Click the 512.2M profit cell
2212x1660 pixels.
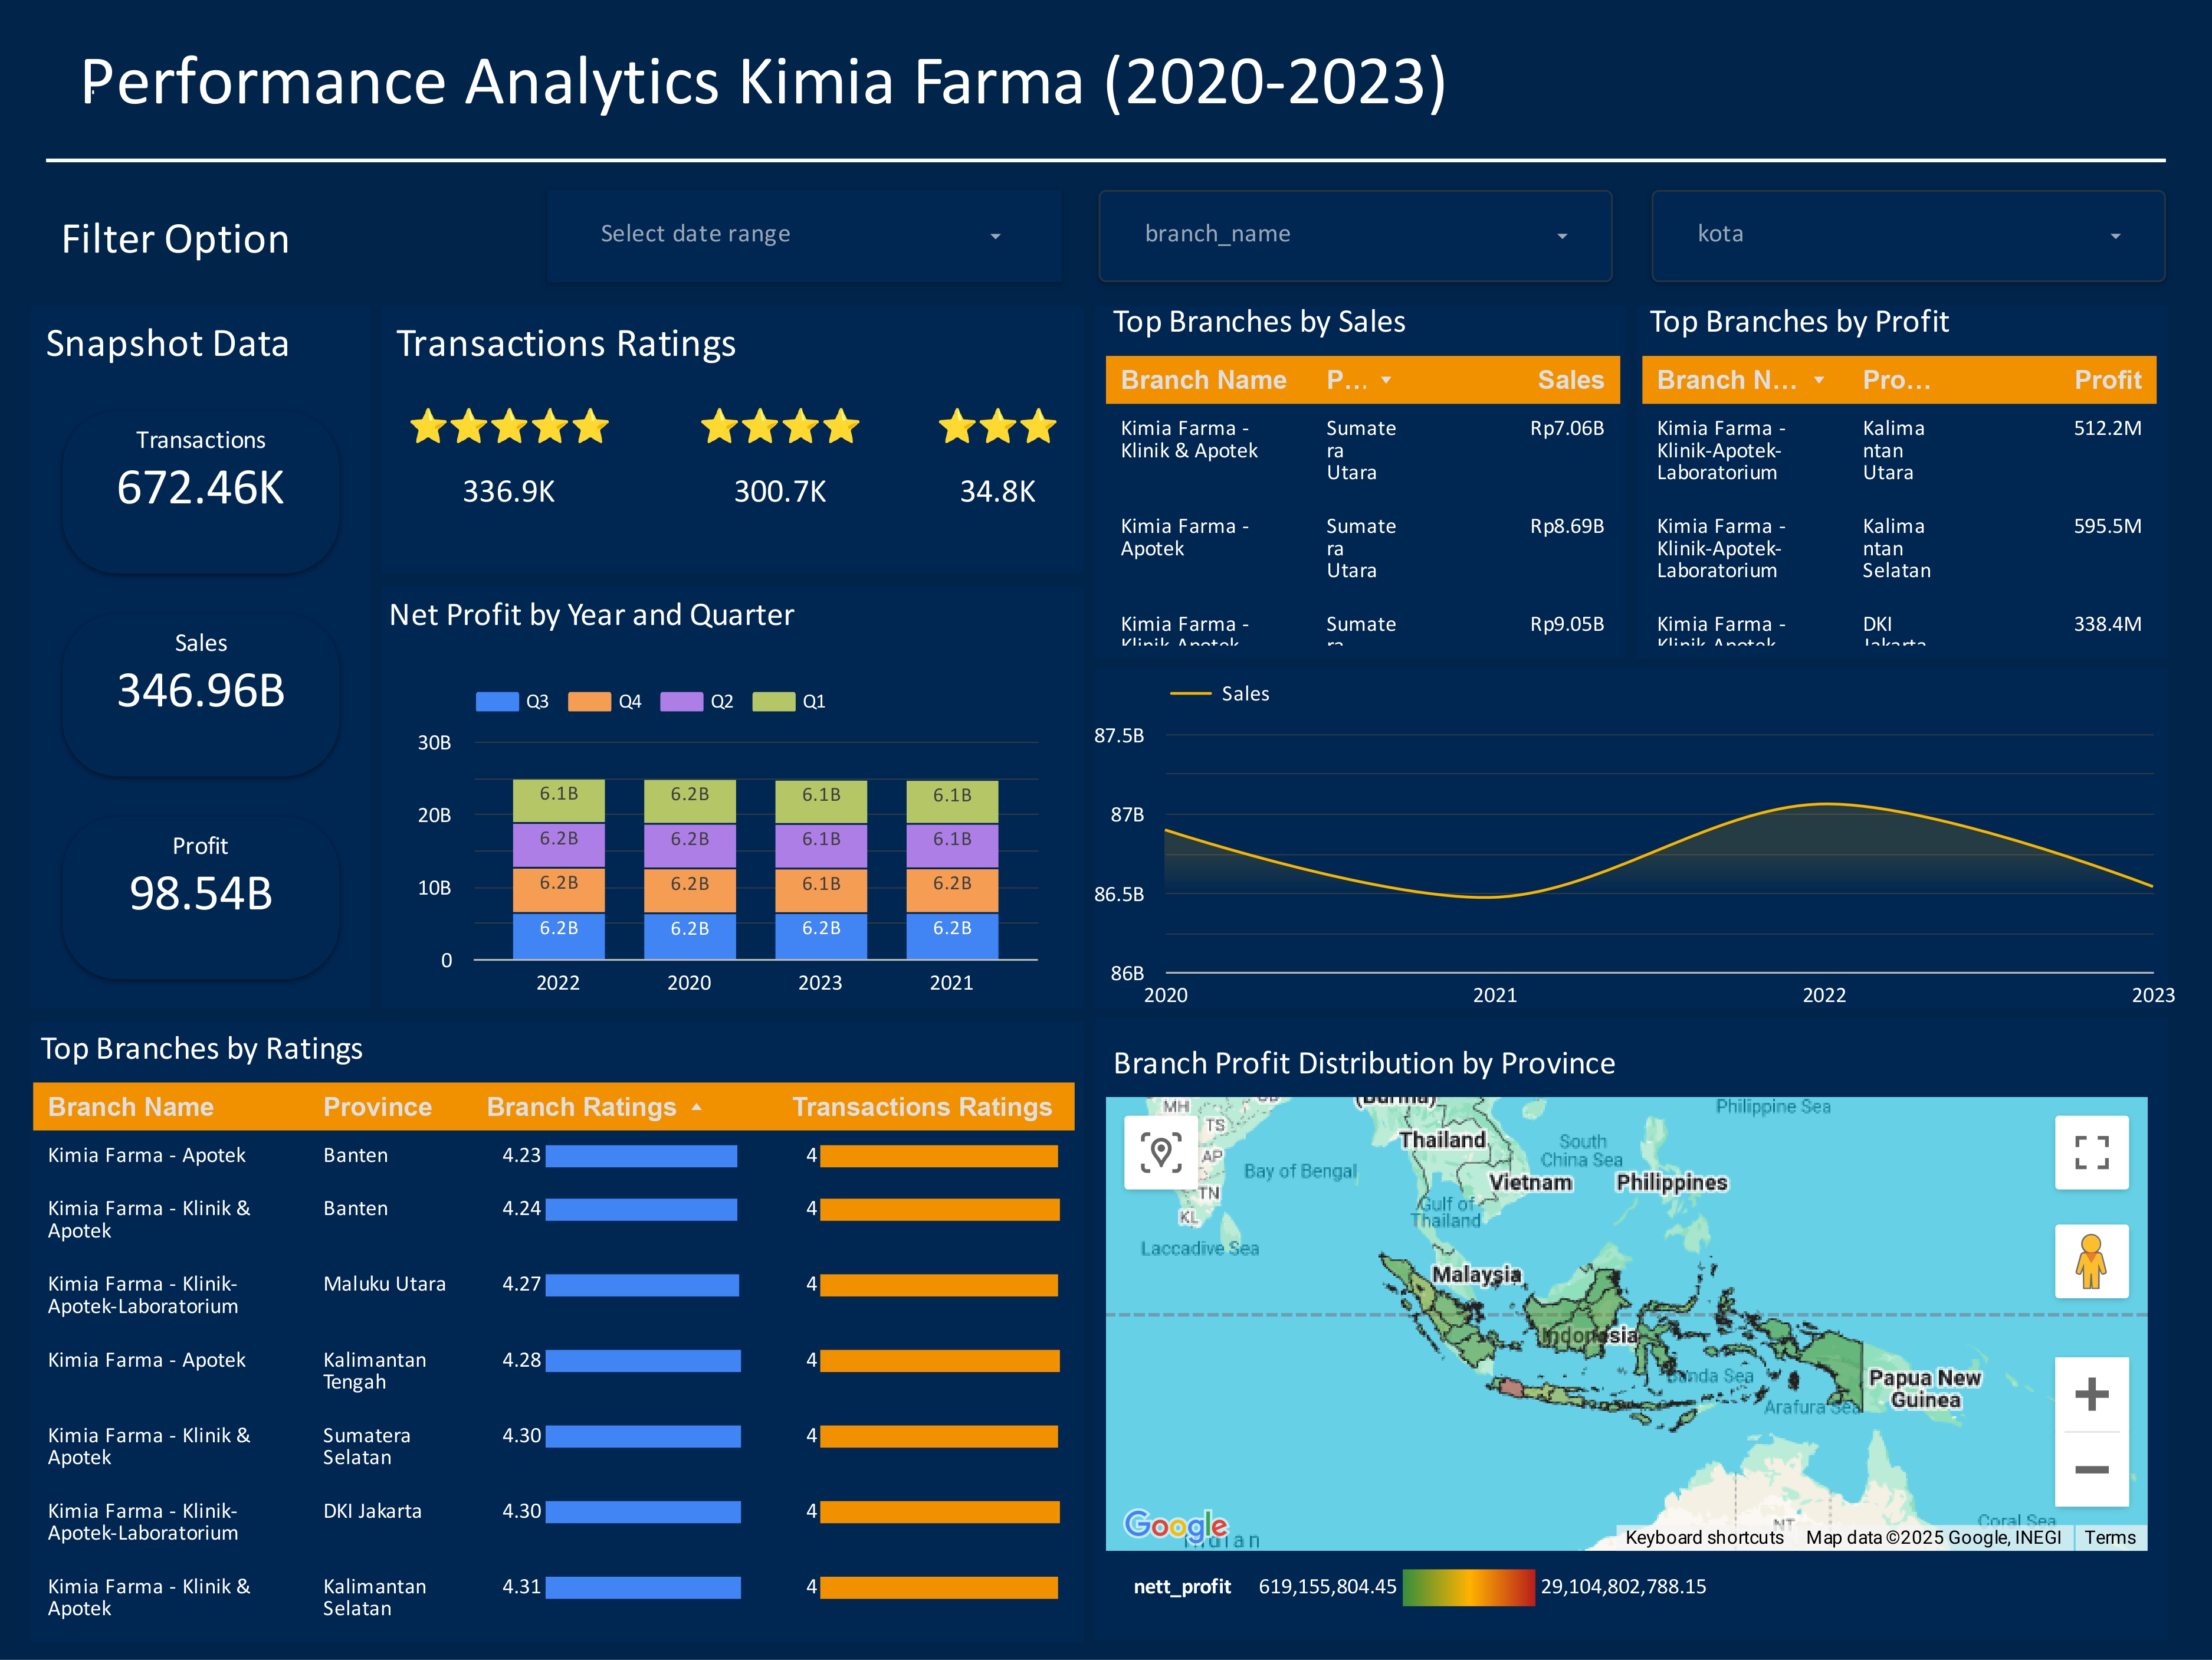click(x=2107, y=428)
